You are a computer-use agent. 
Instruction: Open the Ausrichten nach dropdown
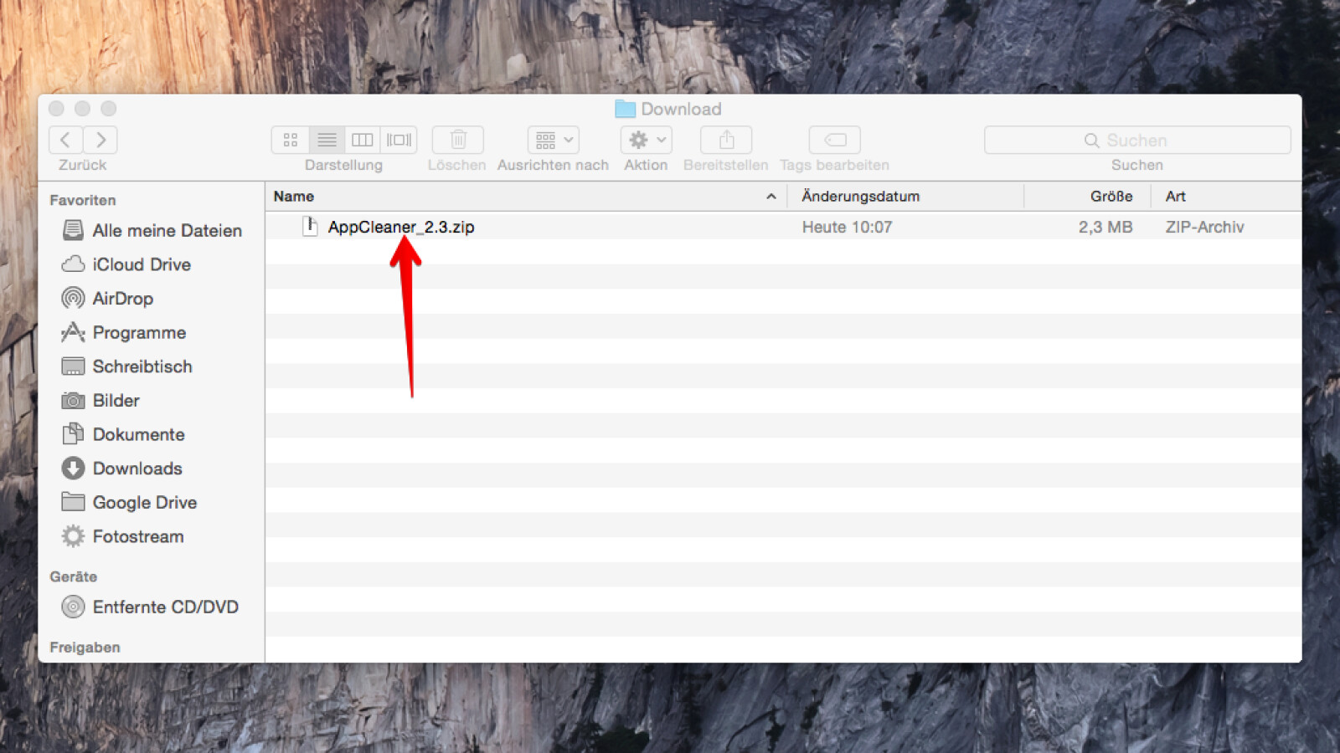552,140
